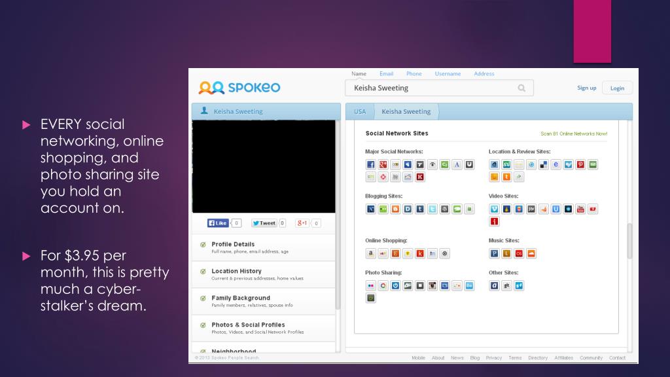This screenshot has height=377, width=670.
Task: Click the Facebook Like button
Action: click(x=218, y=223)
